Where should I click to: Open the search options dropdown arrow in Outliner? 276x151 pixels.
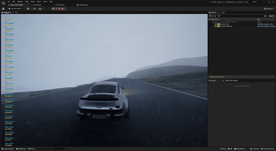267,16
